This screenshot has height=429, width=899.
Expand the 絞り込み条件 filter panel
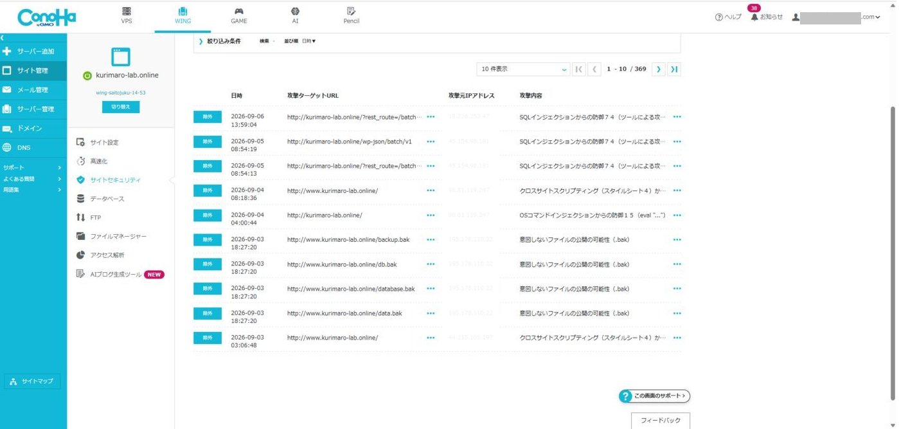pyautogui.click(x=220, y=41)
